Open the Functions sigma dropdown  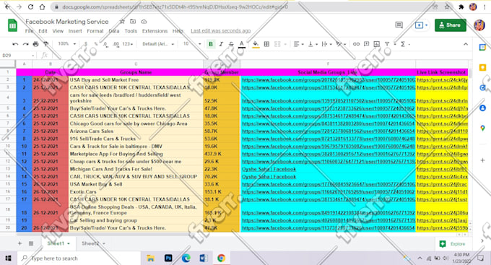coord(405,44)
